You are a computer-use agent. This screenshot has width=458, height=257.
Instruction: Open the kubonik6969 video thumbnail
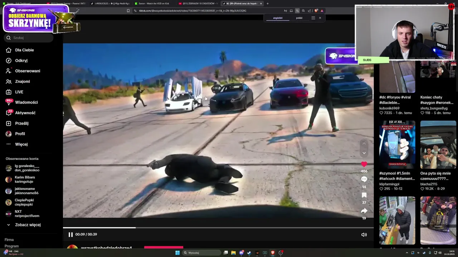point(397,77)
